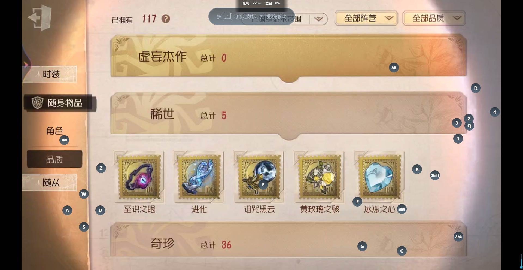Click the emblem icon beside 随身物品
The width and height of the screenshot is (523, 270).
coord(38,103)
